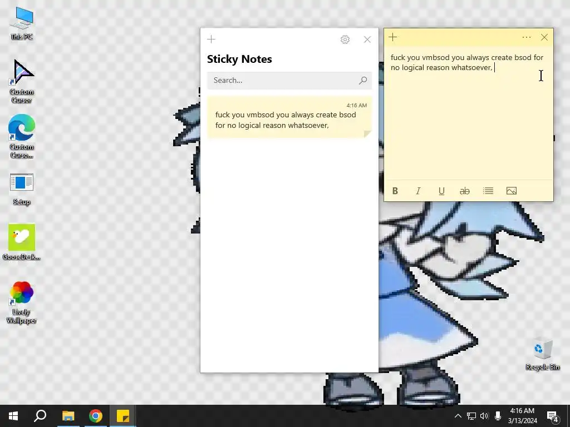Select the Setup desktop icon
Image resolution: width=570 pixels, height=427 pixels.
click(x=22, y=190)
